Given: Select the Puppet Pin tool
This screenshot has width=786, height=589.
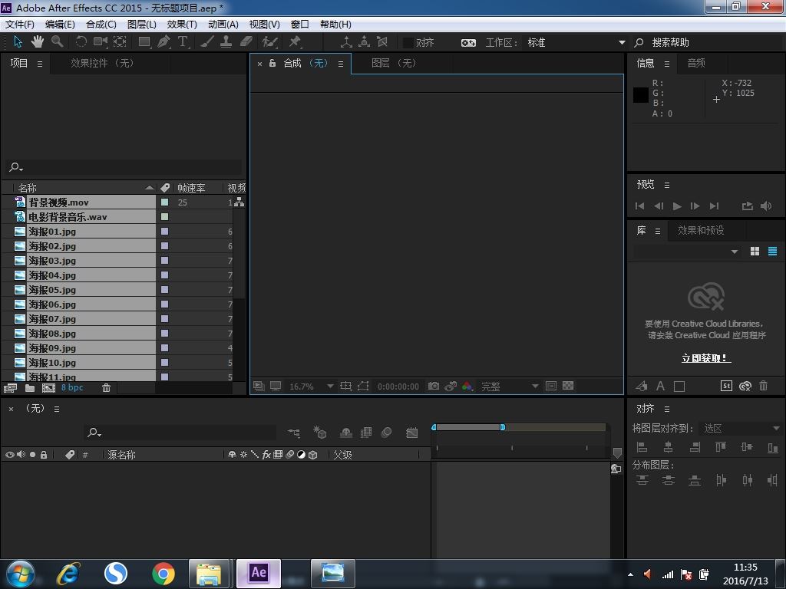Looking at the screenshot, I should (295, 42).
